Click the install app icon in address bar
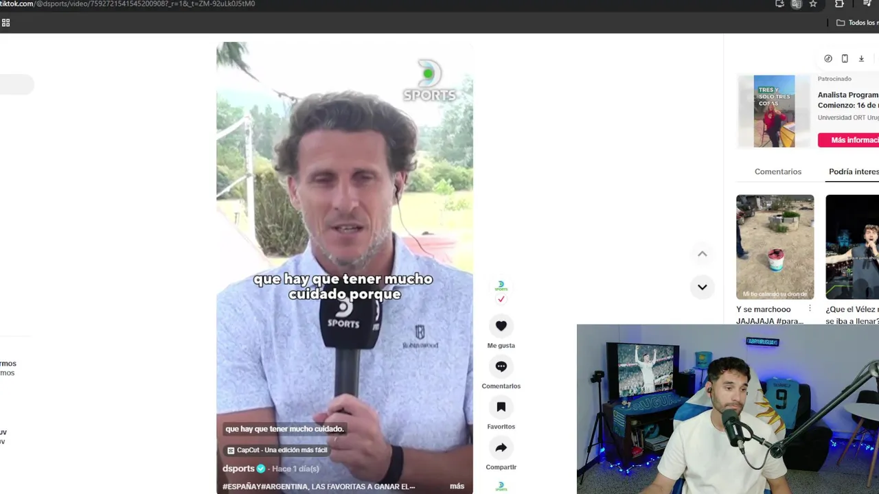 [x=779, y=4]
